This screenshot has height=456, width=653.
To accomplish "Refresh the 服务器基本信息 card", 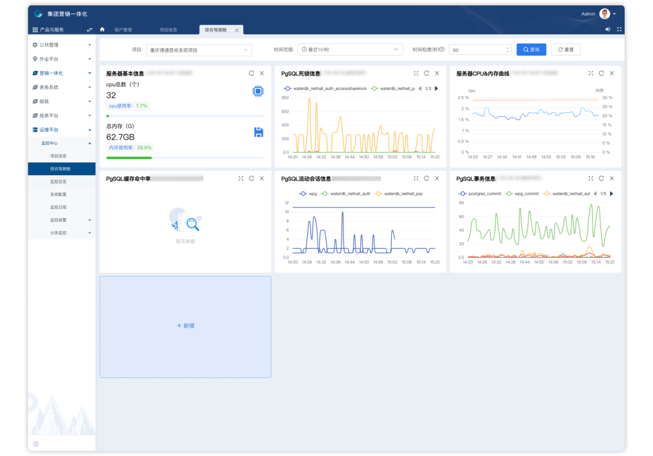I will [x=251, y=73].
